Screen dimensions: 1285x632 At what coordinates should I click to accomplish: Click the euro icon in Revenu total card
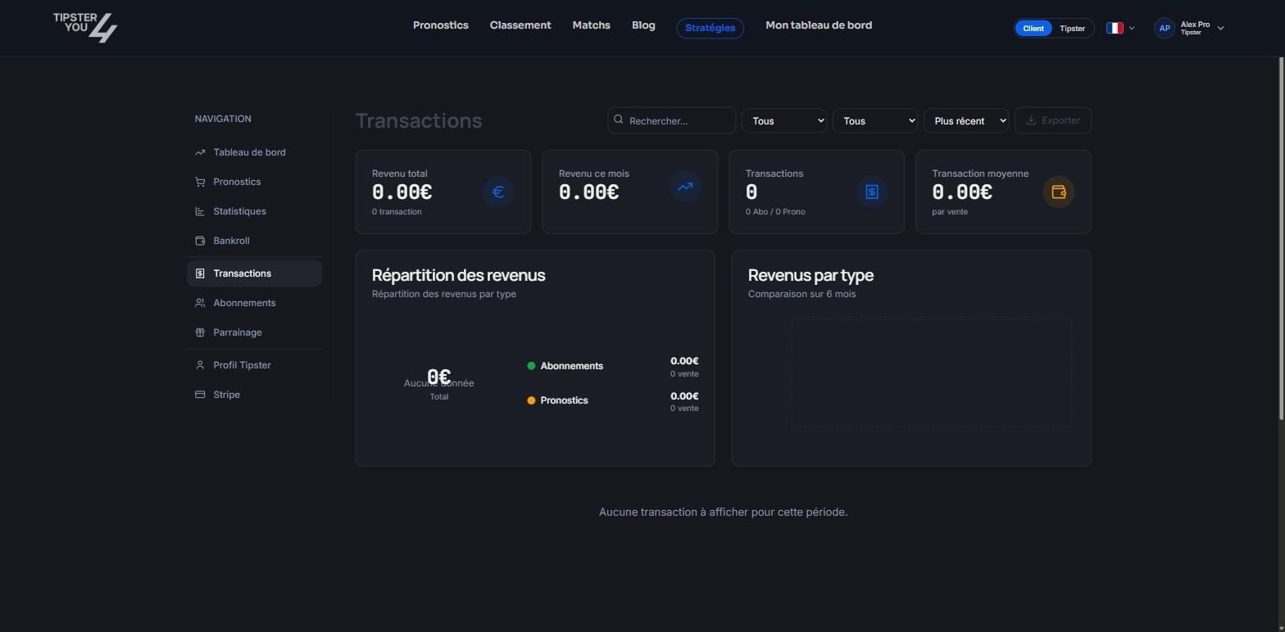pyautogui.click(x=498, y=192)
